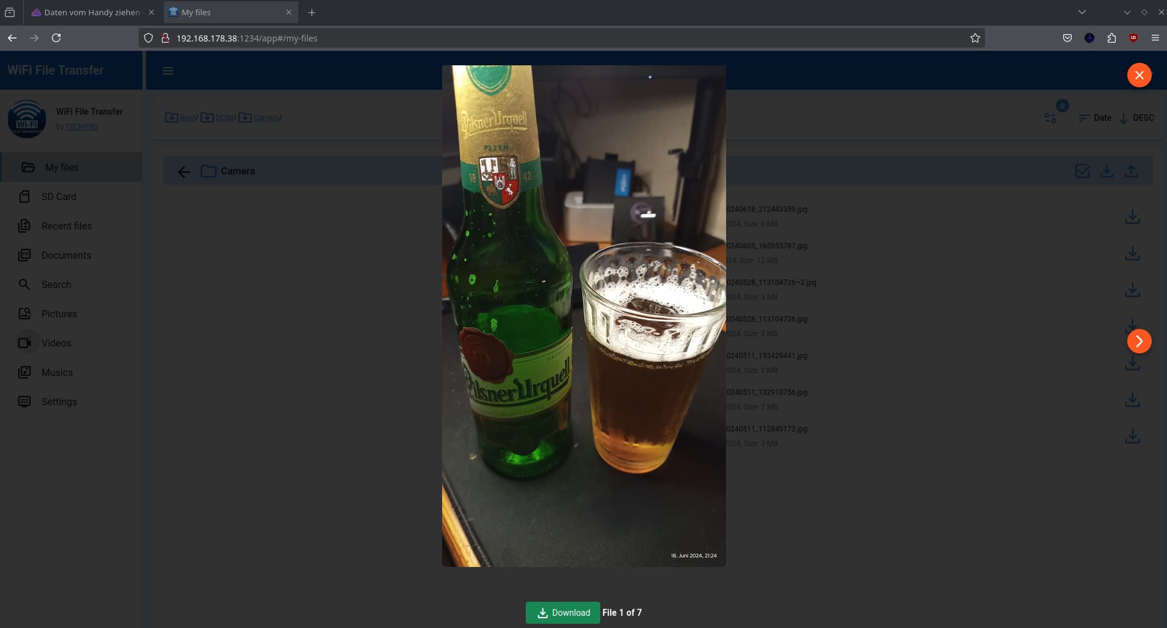This screenshot has height=628, width=1167.
Task: Open Date sort dropdown
Action: pyautogui.click(x=1095, y=118)
